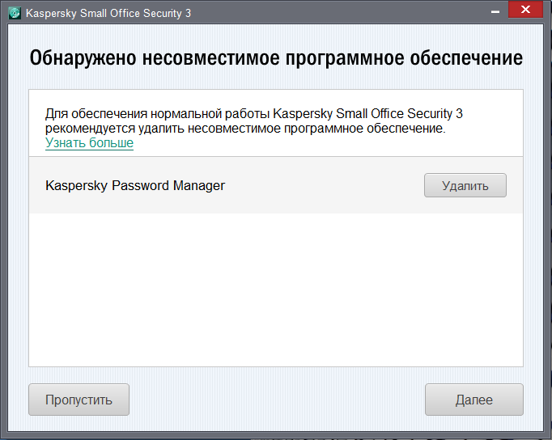Screen dimensions: 552x440
Task: Click the empty white area below the software list
Action: [275, 291]
